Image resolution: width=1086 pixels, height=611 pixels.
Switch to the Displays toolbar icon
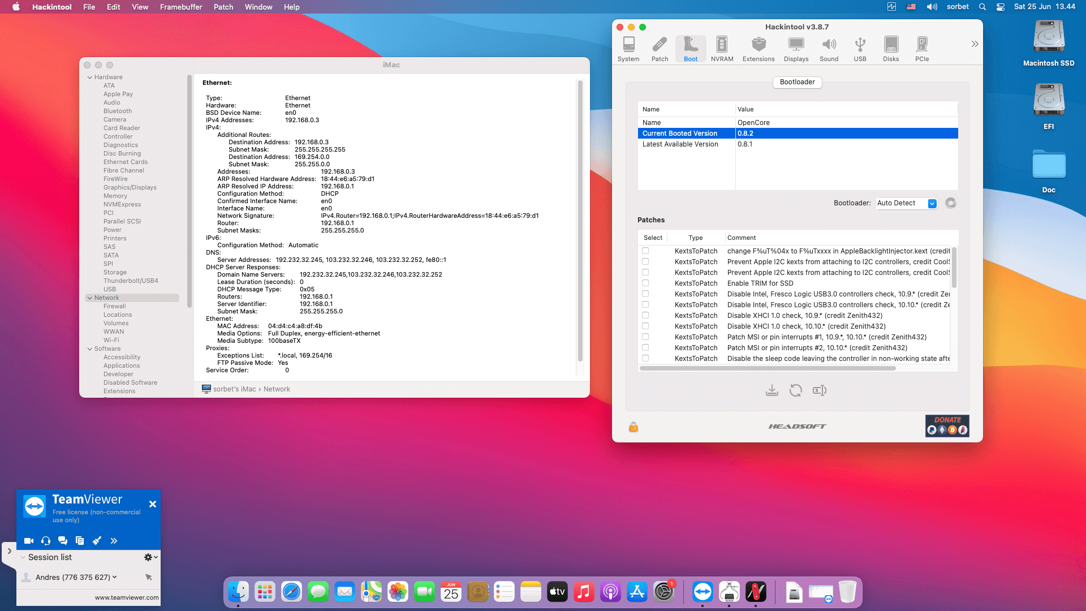coord(796,49)
